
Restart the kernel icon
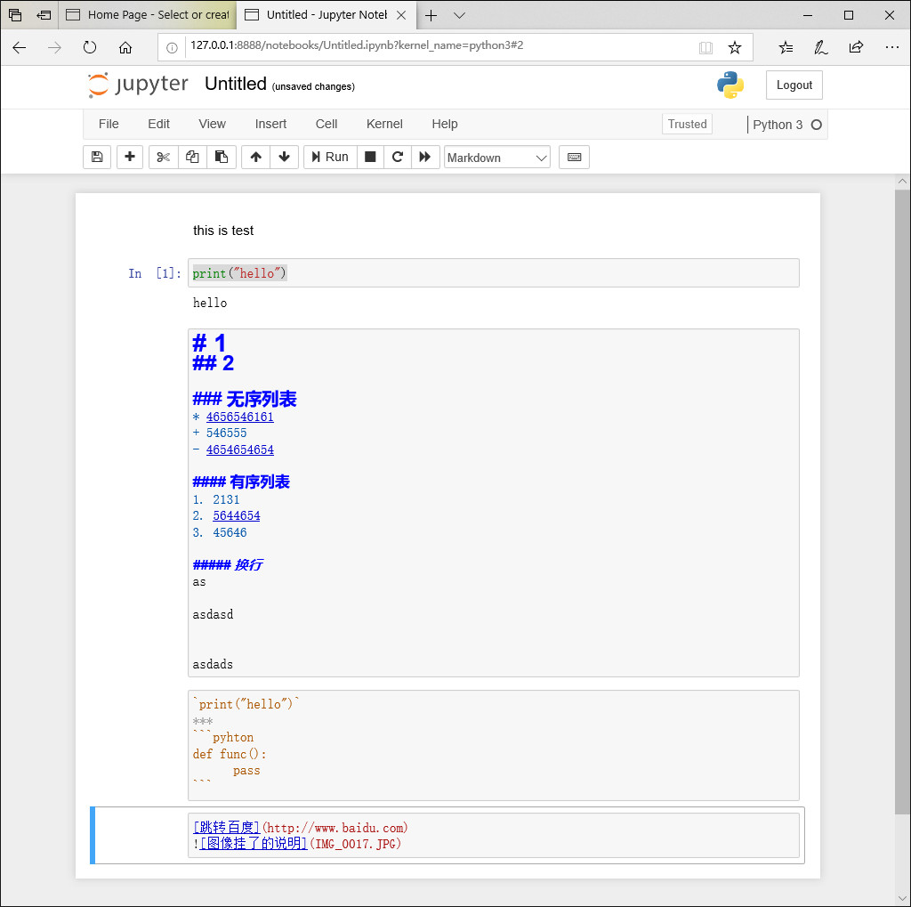pyautogui.click(x=398, y=157)
